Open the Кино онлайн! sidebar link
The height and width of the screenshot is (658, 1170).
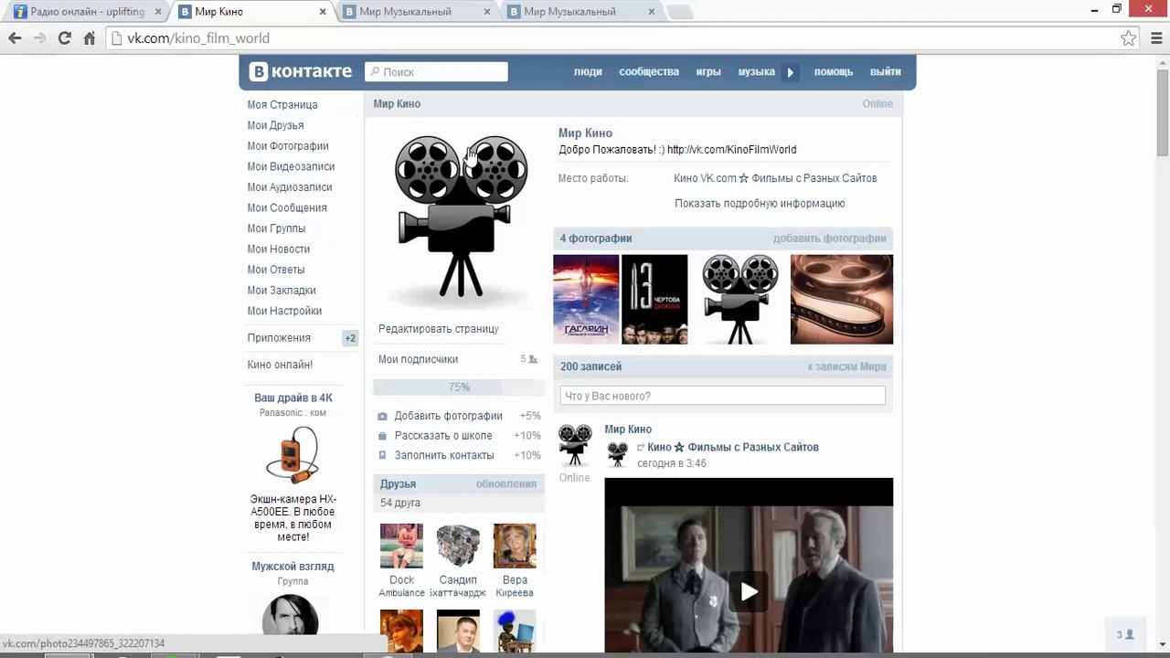coord(280,365)
